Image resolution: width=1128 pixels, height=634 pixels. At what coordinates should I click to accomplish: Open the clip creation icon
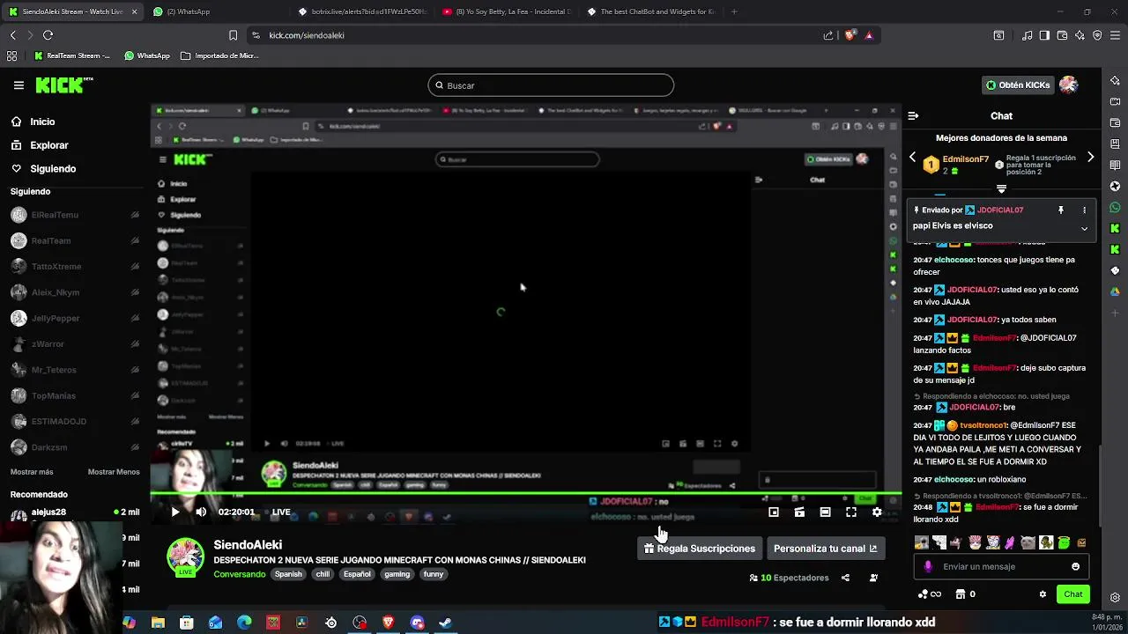pos(799,512)
